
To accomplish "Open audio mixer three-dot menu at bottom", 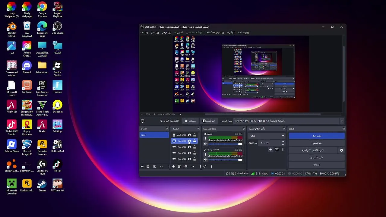I will [x=212, y=166].
